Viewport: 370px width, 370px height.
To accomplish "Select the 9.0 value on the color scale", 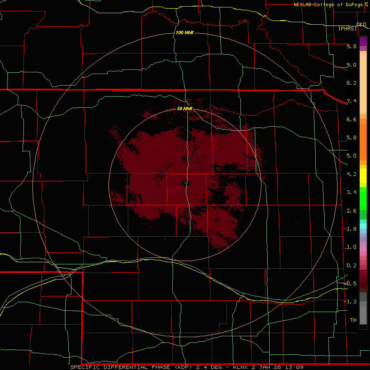I will [351, 65].
